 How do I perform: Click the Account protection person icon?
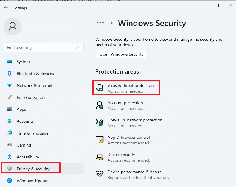pos(99,105)
